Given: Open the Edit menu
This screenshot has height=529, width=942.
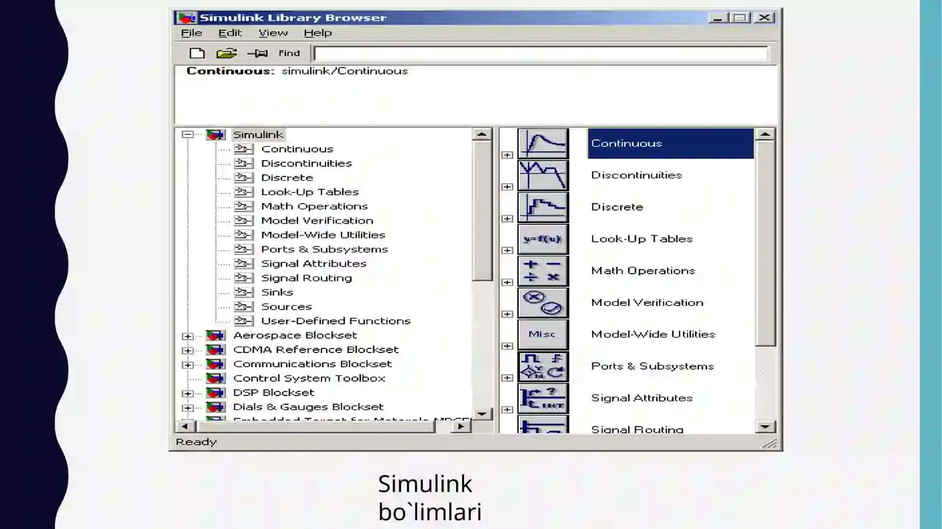Looking at the screenshot, I should coord(230,33).
